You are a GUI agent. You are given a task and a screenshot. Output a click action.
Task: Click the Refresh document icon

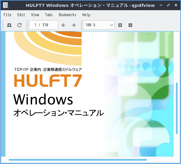[x=19, y=25]
